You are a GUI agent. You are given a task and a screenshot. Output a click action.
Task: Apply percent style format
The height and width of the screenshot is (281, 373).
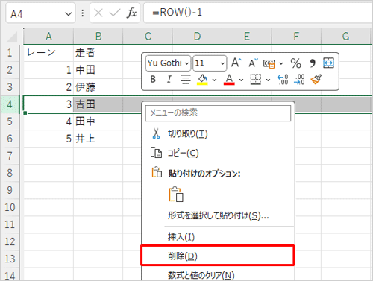point(295,63)
